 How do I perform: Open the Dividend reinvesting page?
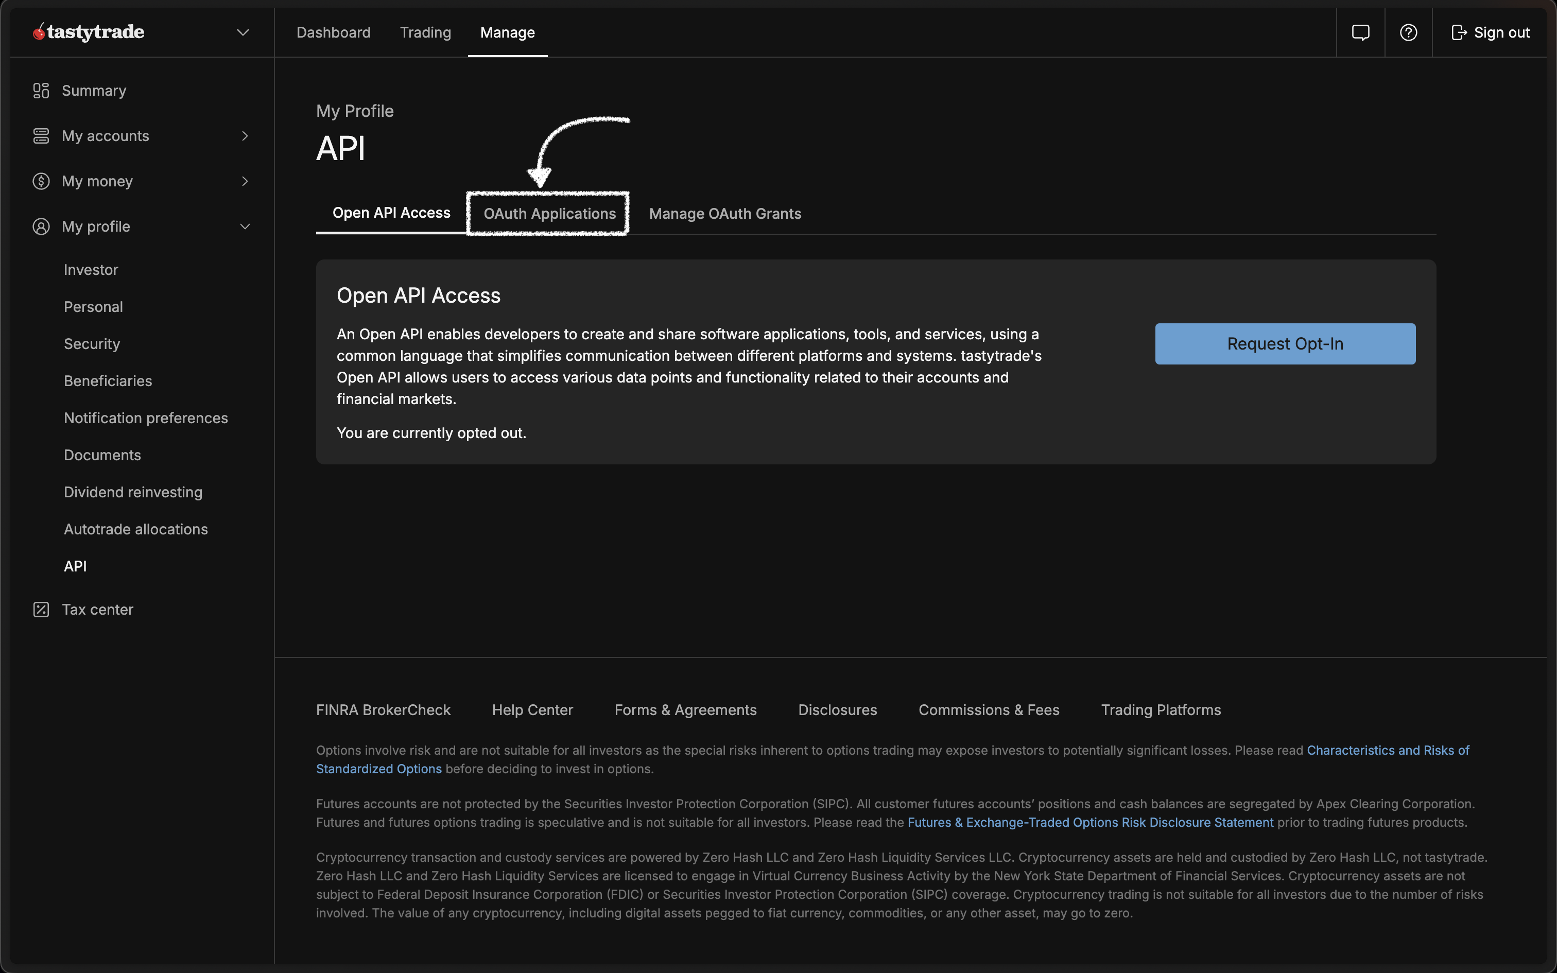click(x=132, y=492)
